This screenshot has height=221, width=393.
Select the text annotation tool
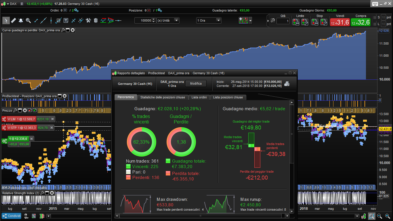66,20
